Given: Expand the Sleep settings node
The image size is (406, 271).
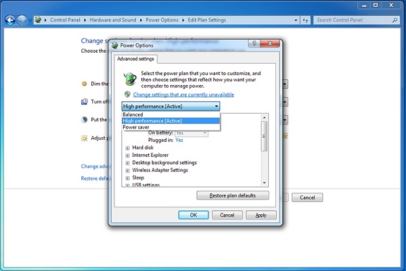Looking at the screenshot, I should pyautogui.click(x=127, y=177).
